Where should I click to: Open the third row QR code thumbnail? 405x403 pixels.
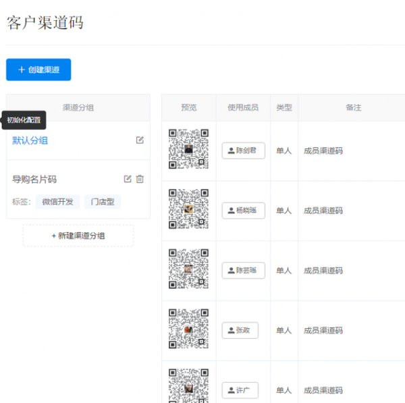point(188,269)
